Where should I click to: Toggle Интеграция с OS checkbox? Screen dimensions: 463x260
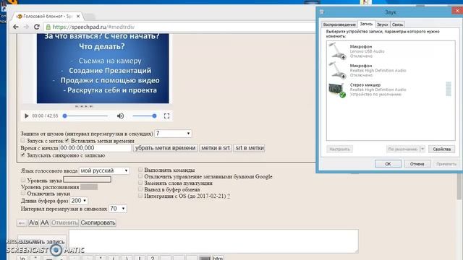point(140,196)
